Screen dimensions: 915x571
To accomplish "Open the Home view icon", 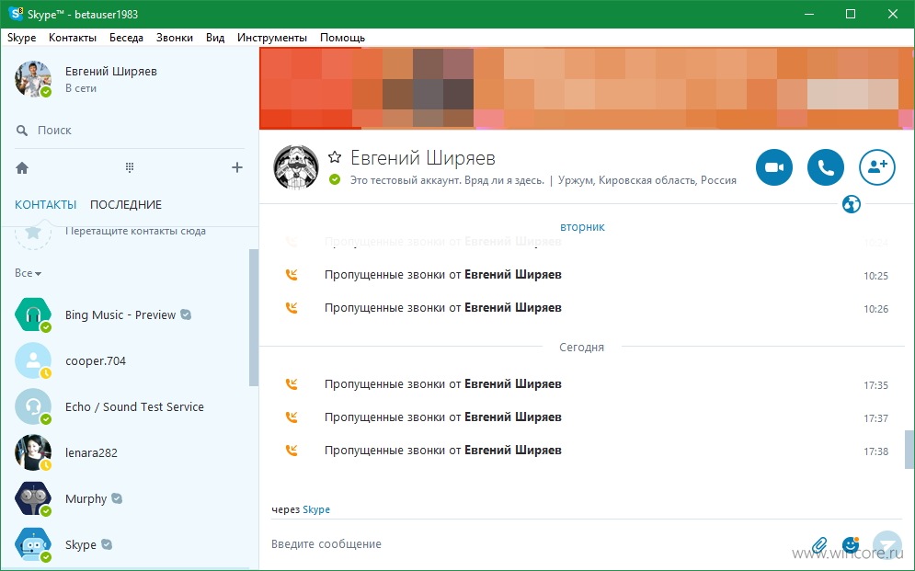I will (22, 168).
